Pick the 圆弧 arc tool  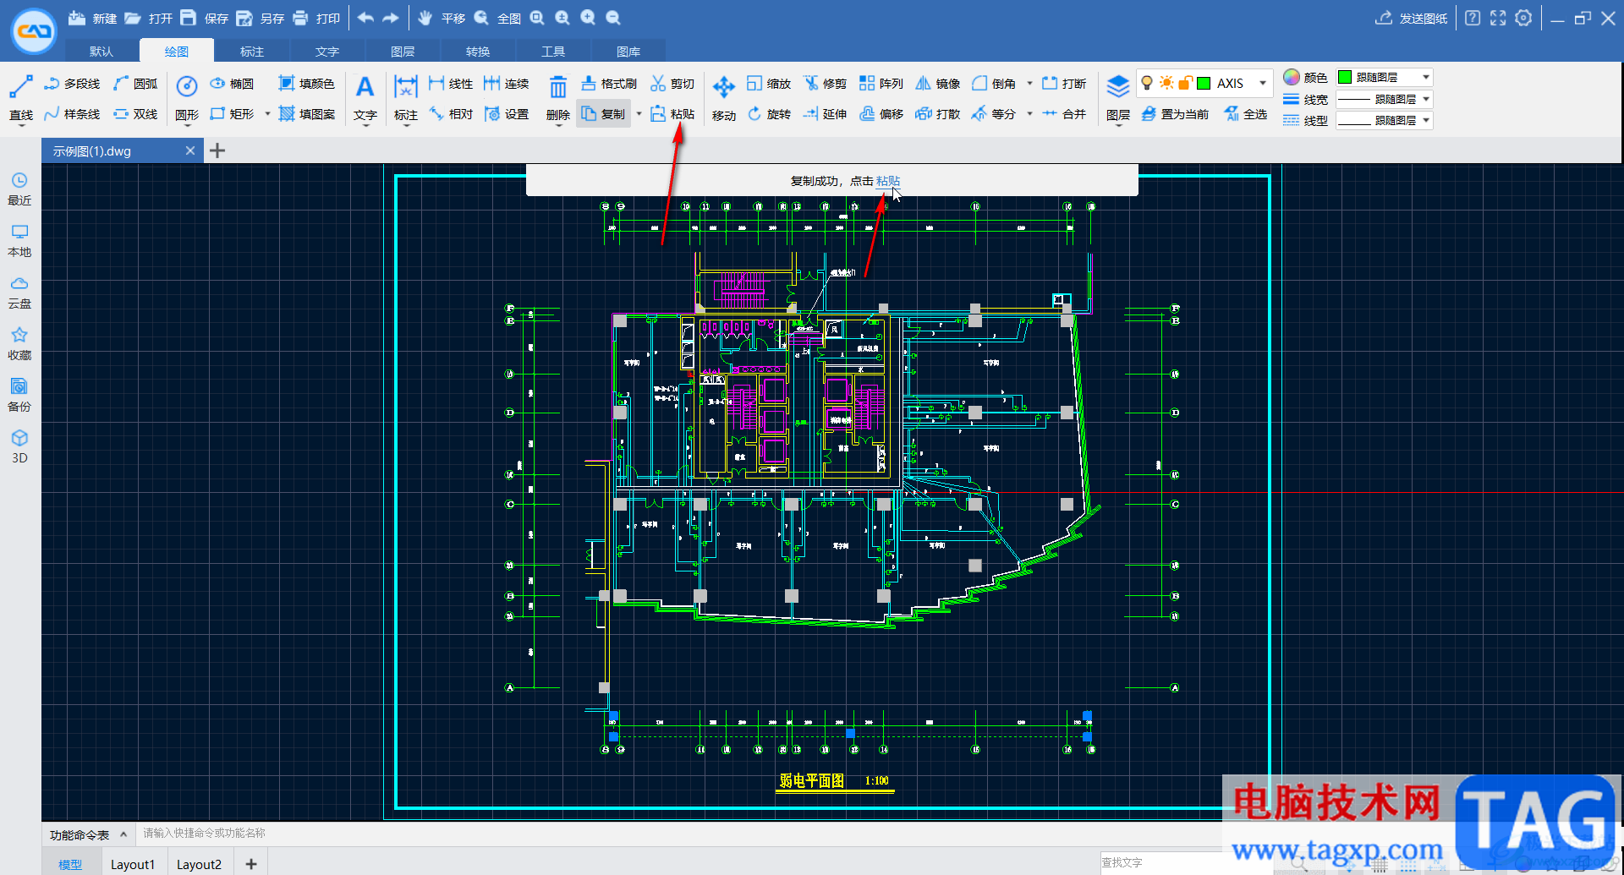[135, 84]
